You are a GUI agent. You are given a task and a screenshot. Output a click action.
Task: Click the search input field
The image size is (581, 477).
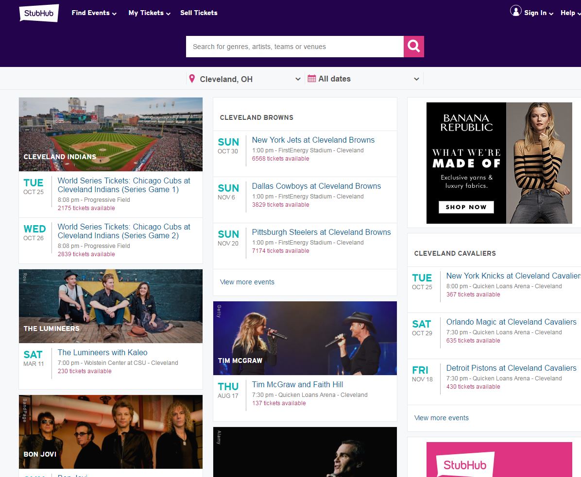[294, 47]
